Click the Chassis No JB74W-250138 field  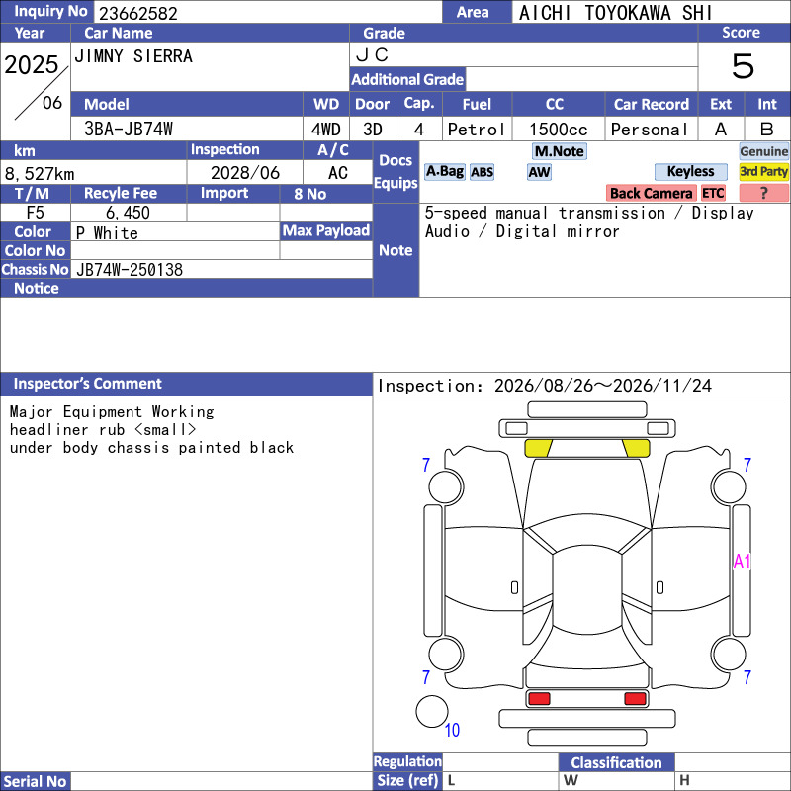(x=221, y=269)
